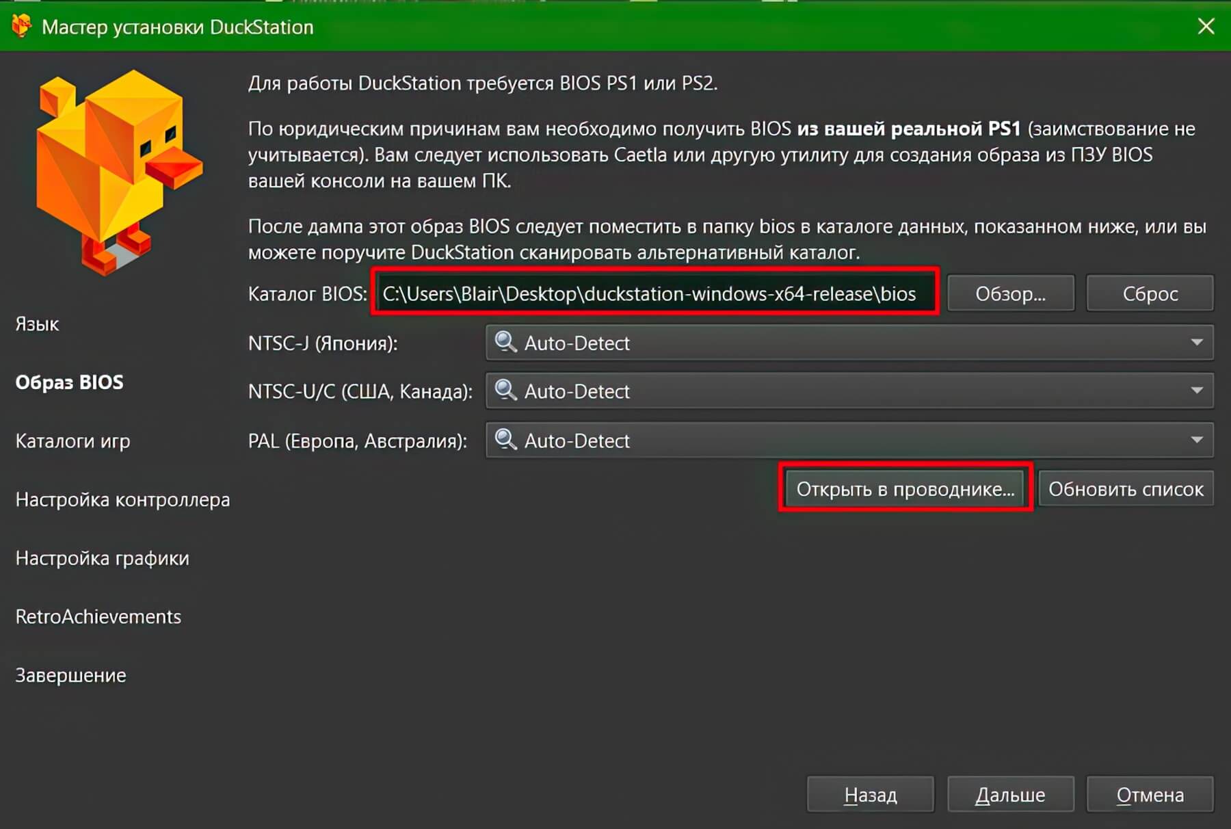Viewport: 1231px width, 829px height.
Task: Select Настройка контроллера in sidebar
Action: (x=122, y=499)
